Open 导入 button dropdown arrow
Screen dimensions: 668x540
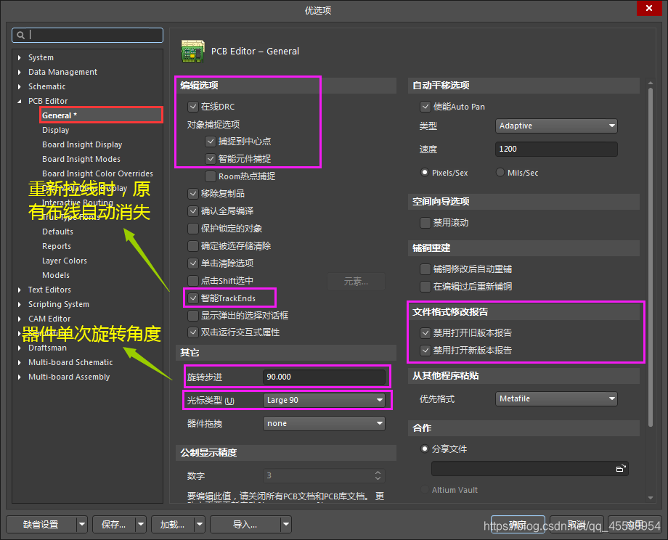tap(286, 524)
